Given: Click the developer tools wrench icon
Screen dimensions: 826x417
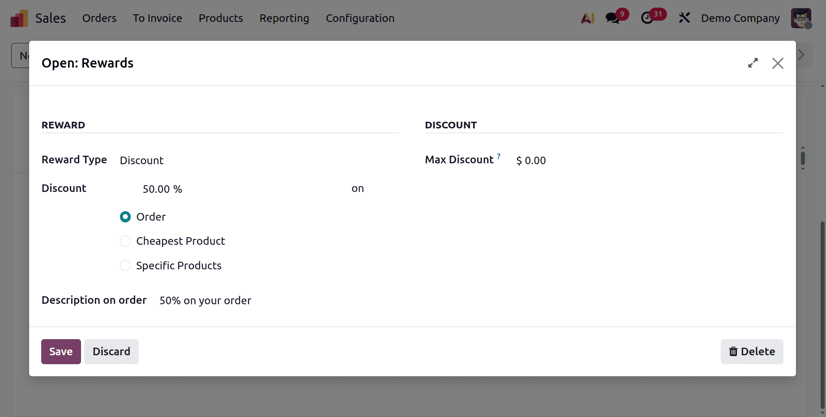Looking at the screenshot, I should click(x=684, y=18).
